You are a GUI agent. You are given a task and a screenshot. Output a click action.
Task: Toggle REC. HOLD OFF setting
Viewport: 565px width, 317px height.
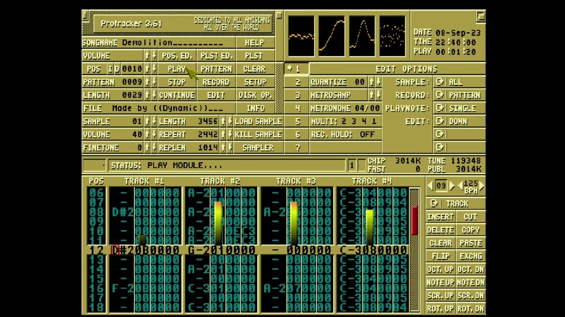pos(346,135)
